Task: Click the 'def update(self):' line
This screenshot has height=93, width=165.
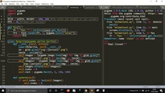Action: click(24, 78)
